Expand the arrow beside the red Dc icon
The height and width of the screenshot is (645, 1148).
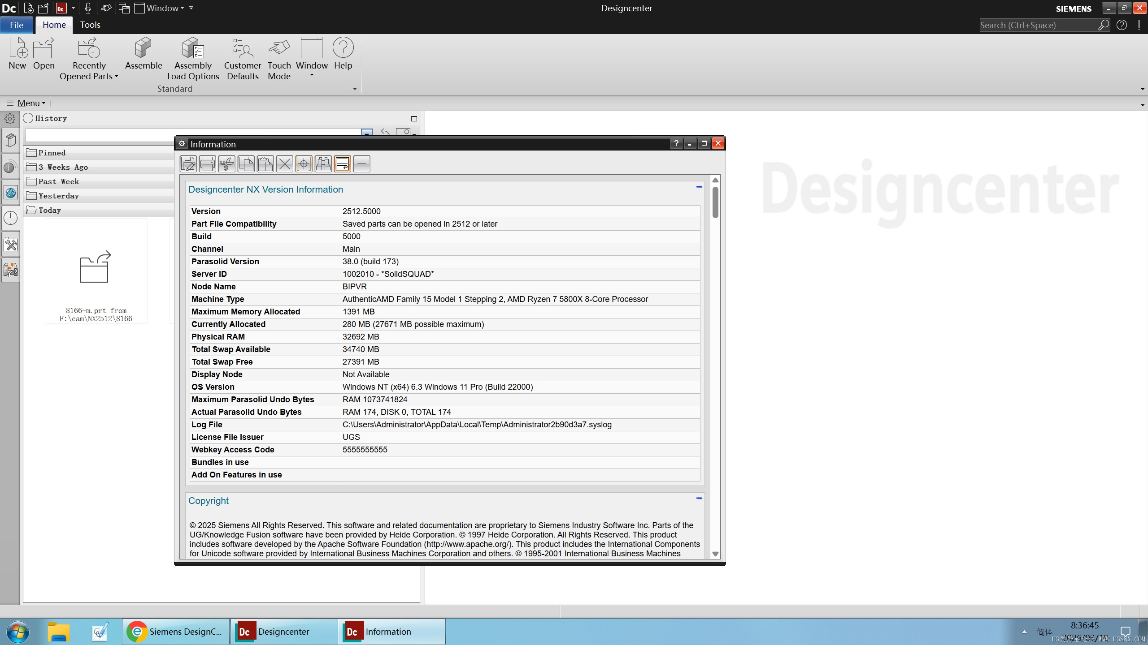coord(73,8)
